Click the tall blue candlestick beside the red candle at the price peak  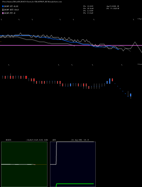[110, 81]
